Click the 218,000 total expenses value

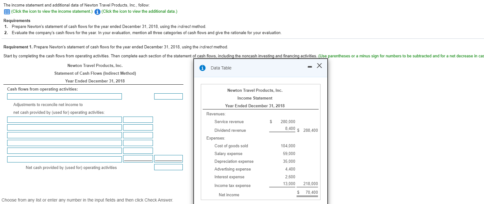pyautogui.click(x=311, y=184)
